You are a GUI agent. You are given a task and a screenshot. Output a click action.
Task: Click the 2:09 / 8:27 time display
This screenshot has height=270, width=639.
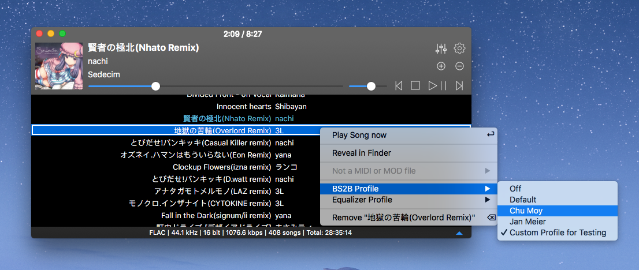coord(243,34)
